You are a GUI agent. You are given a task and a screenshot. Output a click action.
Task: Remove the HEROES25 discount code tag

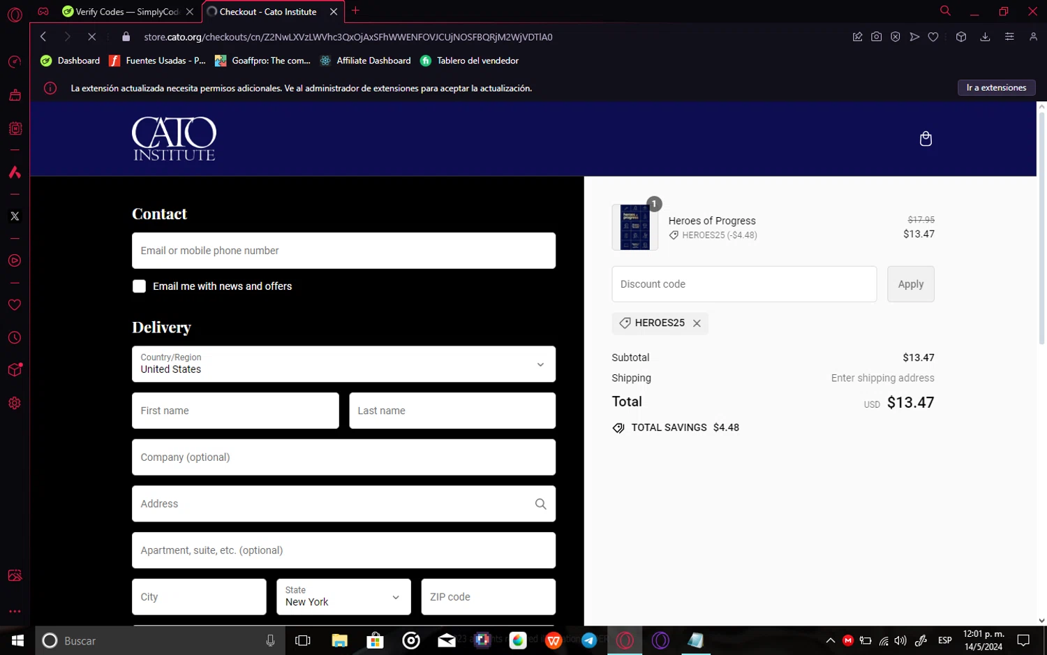[x=697, y=323]
